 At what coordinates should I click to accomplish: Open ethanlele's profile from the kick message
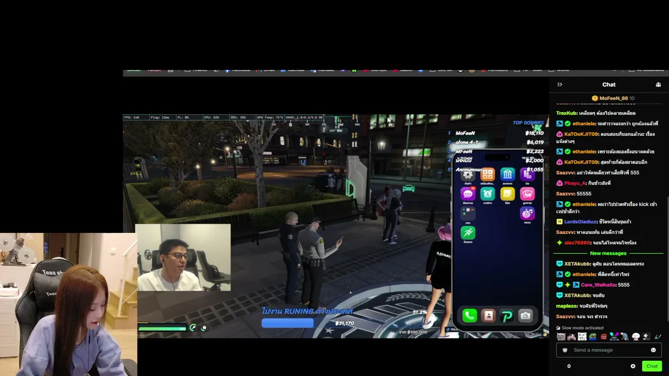[584, 204]
